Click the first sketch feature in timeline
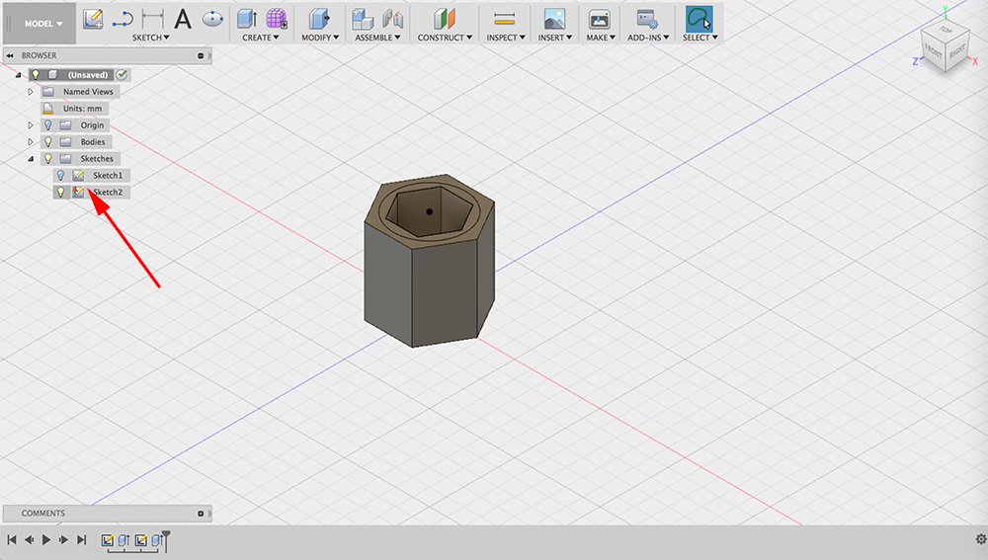Screen dimensions: 988x560 107,540
